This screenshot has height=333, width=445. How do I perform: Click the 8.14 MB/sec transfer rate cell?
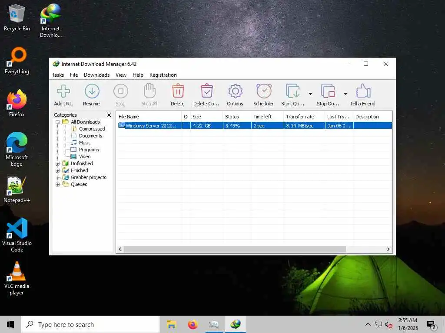[x=304, y=125]
